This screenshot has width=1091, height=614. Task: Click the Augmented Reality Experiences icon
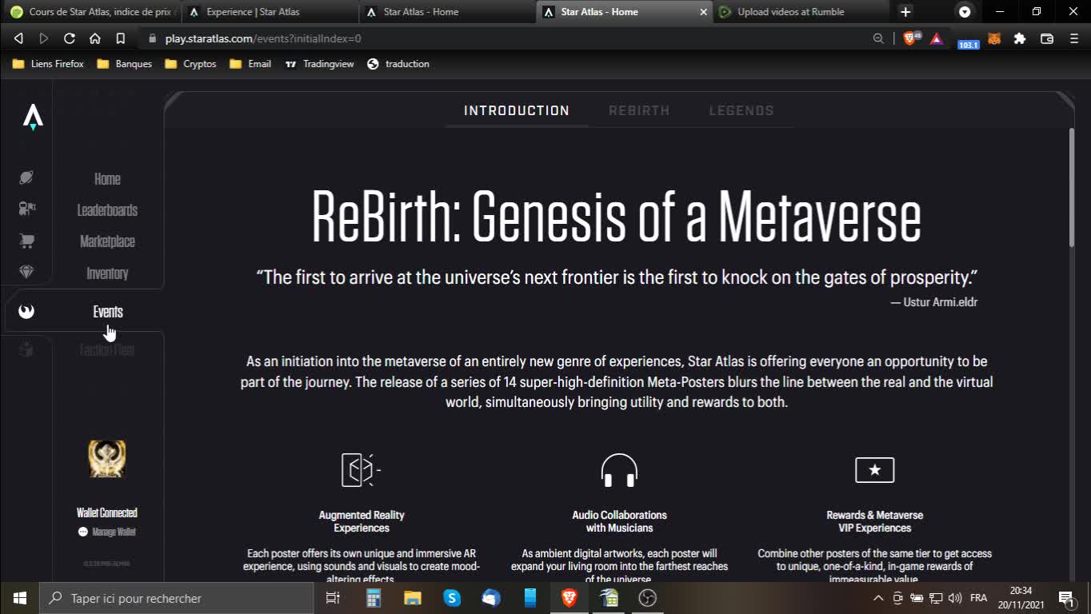(x=361, y=470)
